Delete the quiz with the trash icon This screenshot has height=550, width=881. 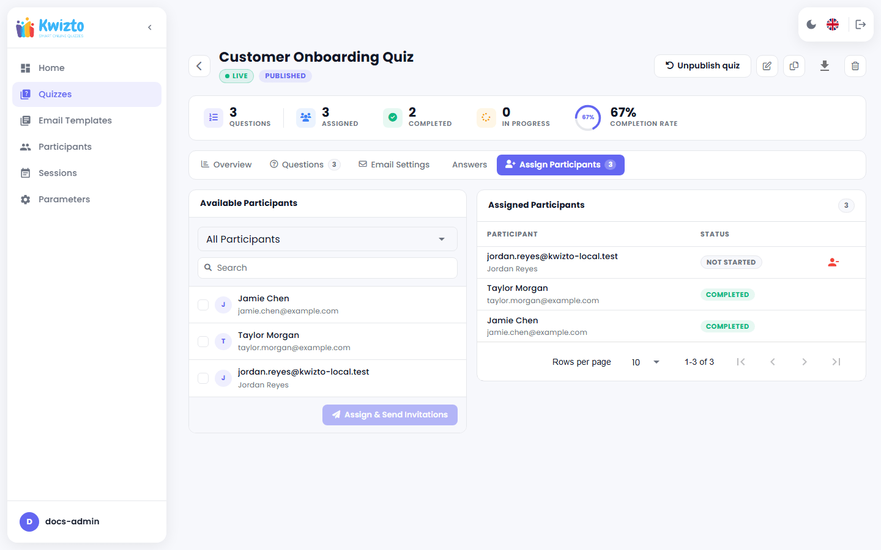(x=855, y=66)
